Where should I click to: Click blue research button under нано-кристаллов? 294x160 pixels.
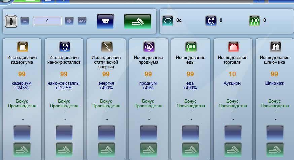point(64,133)
